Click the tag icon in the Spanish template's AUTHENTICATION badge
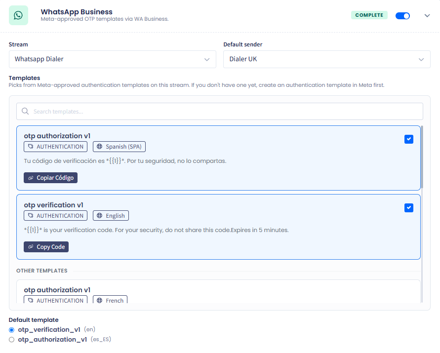This screenshot has width=440, height=353. [x=31, y=147]
